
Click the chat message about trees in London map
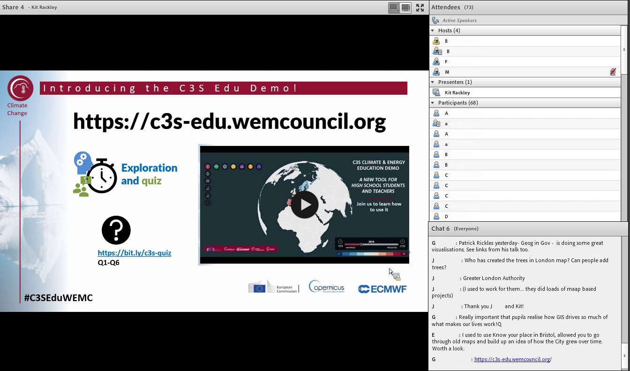pyautogui.click(x=521, y=264)
